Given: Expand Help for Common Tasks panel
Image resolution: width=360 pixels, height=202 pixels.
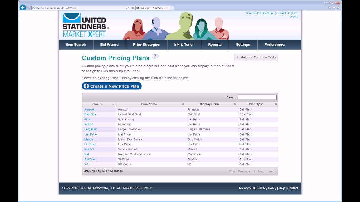Looking at the screenshot, I should (256, 57).
